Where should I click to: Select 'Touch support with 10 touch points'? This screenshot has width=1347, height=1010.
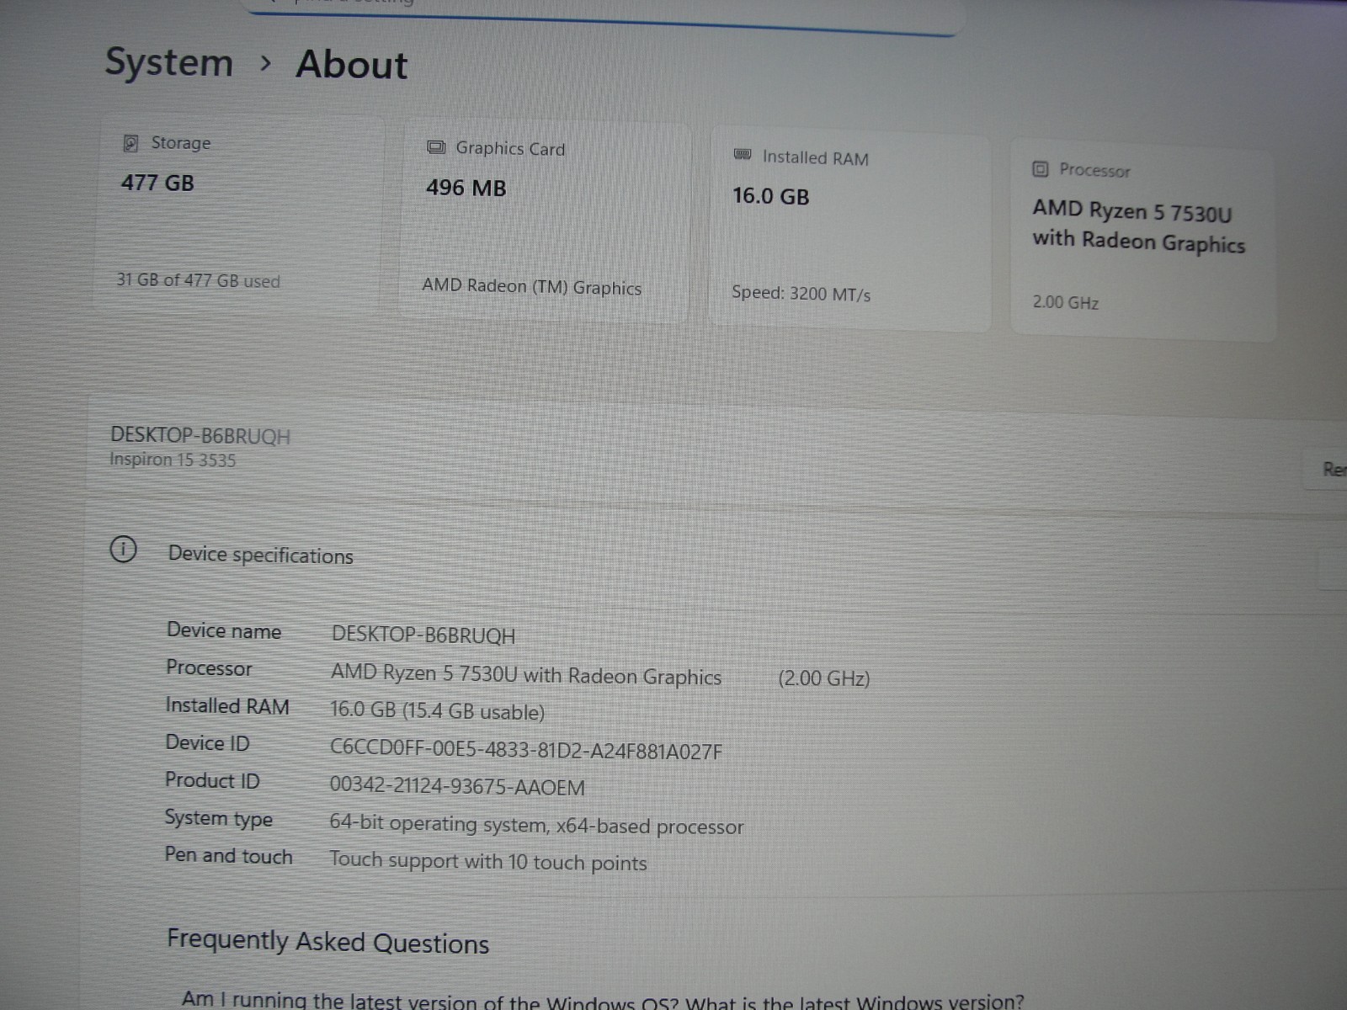tap(488, 861)
